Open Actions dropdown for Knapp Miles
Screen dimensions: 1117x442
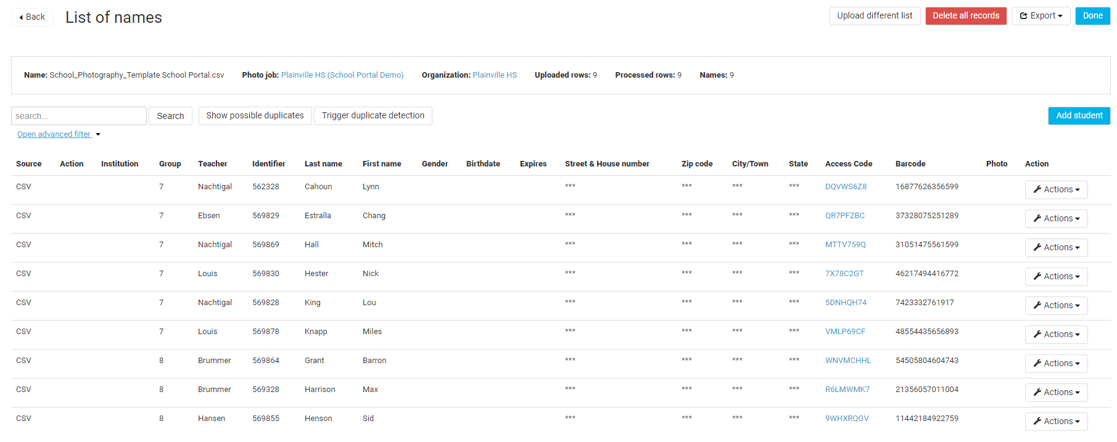(1056, 335)
